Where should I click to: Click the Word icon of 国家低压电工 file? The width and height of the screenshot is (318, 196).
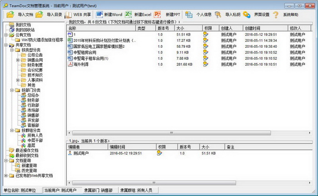70,46
